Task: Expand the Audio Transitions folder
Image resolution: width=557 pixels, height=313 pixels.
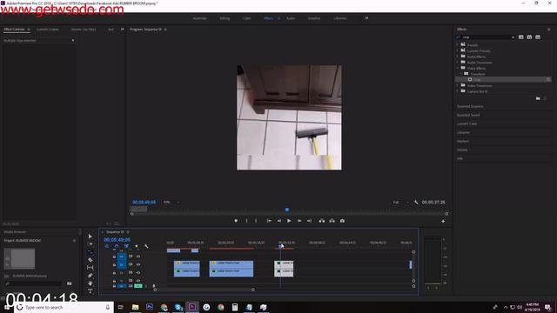Action: coord(458,63)
